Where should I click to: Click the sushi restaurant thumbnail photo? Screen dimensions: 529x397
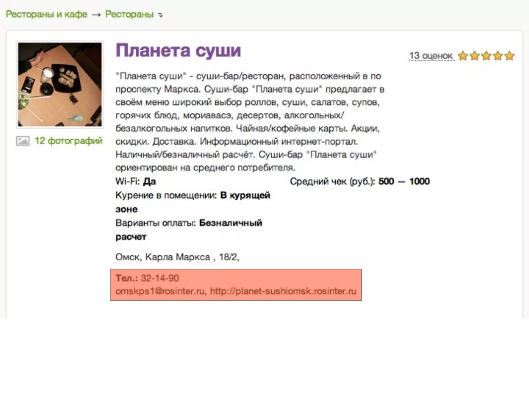pos(60,85)
